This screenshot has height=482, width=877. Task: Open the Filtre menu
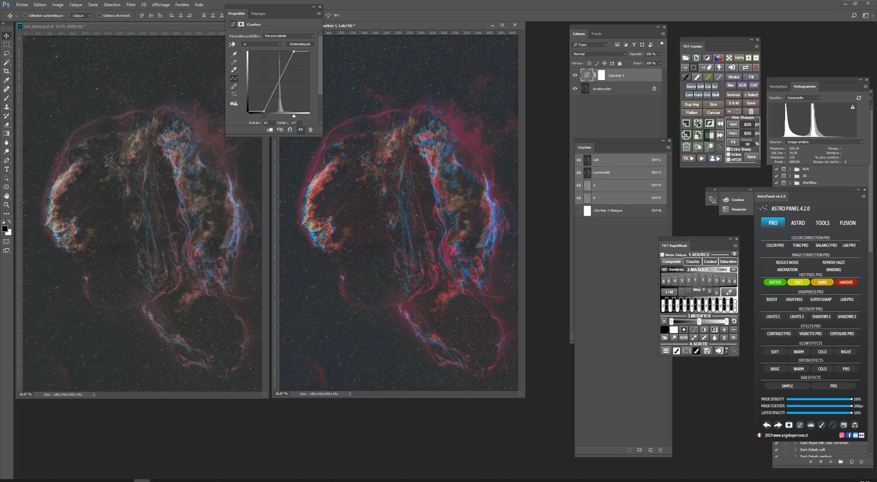[x=131, y=5]
